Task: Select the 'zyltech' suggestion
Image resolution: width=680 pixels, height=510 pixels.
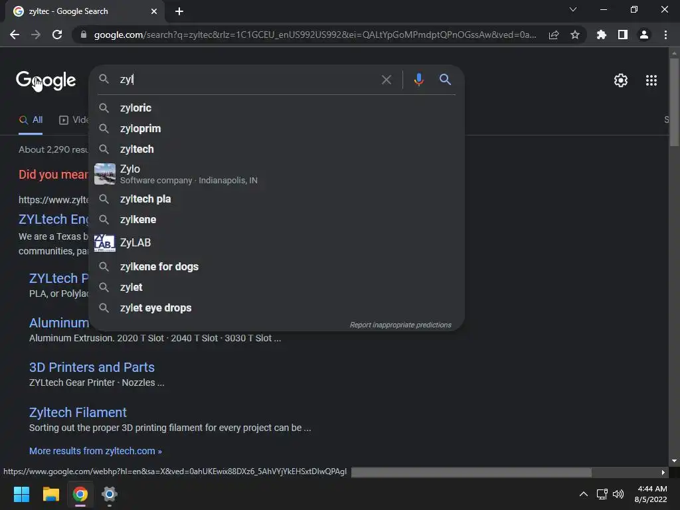Action: click(276, 149)
